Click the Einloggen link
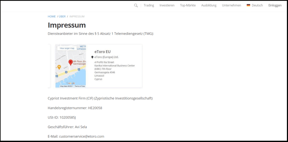 click(x=275, y=5)
